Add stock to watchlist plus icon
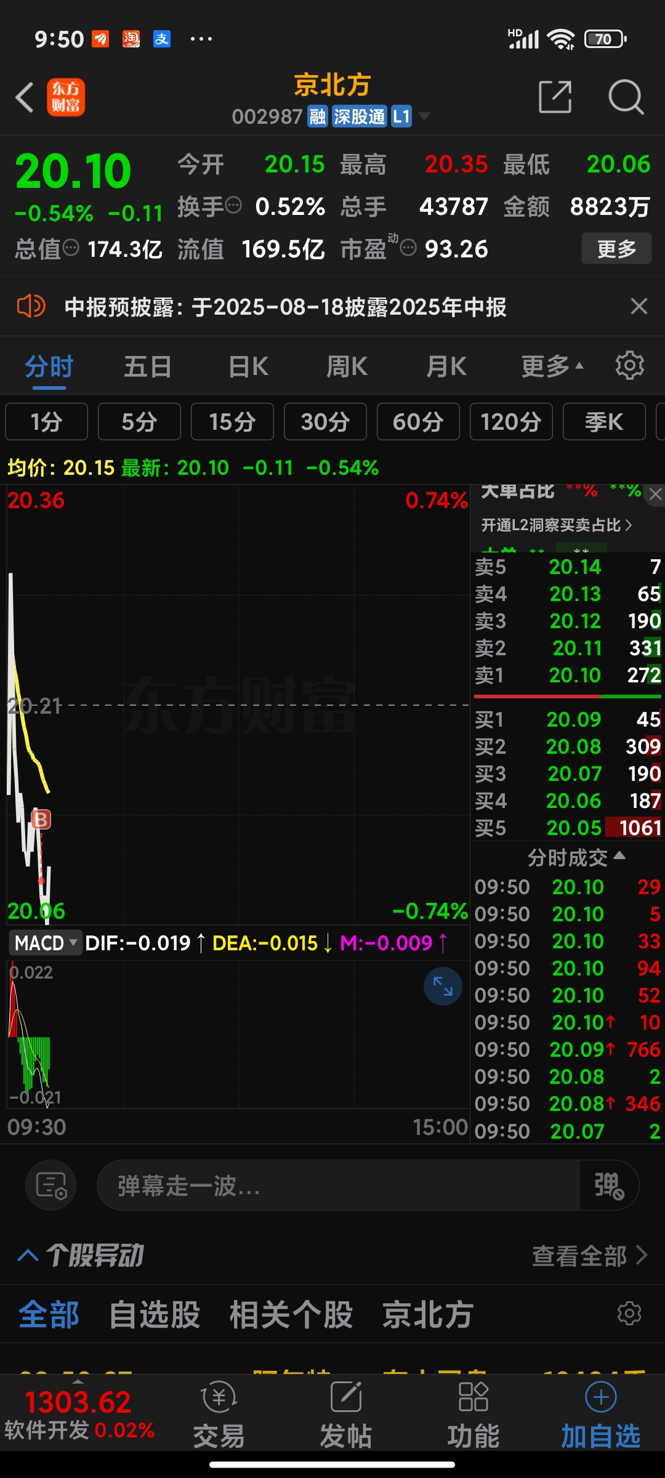This screenshot has height=1478, width=665. [601, 1414]
